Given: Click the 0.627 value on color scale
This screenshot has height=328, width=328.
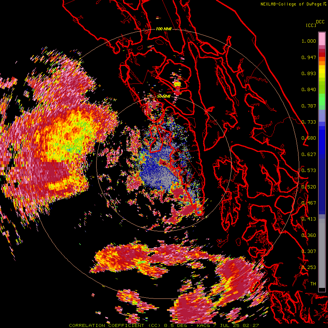Looking at the screenshot, I should pyautogui.click(x=309, y=155).
